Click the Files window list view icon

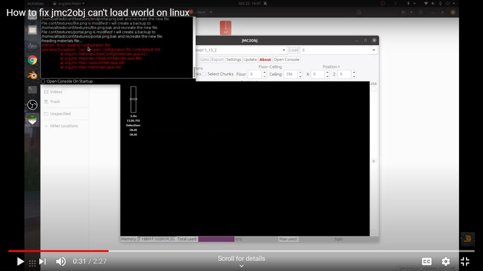pos(404,12)
